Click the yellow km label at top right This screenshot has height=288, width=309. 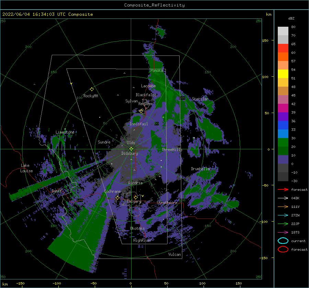pos(268,14)
